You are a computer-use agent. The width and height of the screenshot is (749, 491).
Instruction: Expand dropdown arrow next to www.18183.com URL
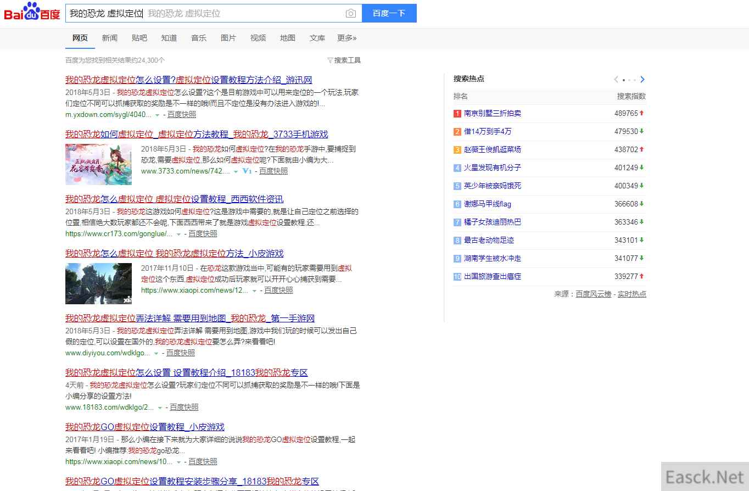pyautogui.click(x=160, y=408)
